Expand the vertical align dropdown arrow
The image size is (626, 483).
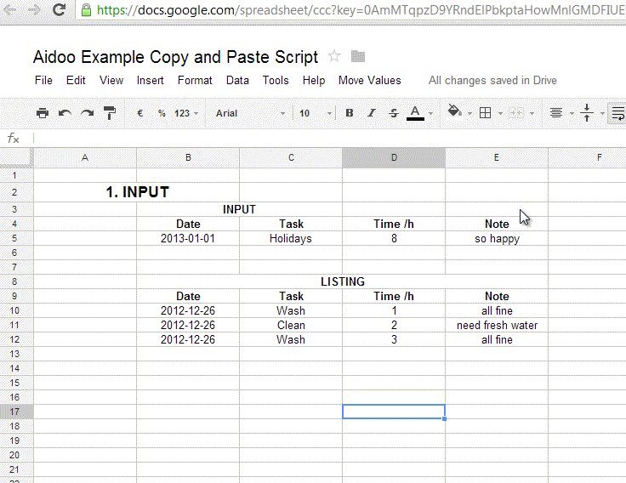tap(602, 114)
